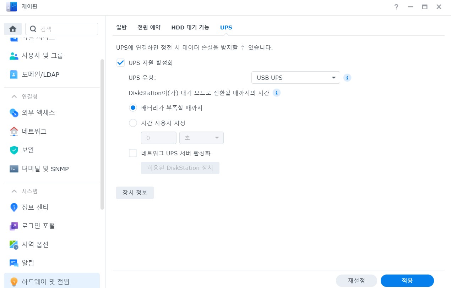Image resolution: width=451 pixels, height=288 pixels.
Task: Open the UPS 유형 USB UPS dropdown
Action: click(296, 78)
